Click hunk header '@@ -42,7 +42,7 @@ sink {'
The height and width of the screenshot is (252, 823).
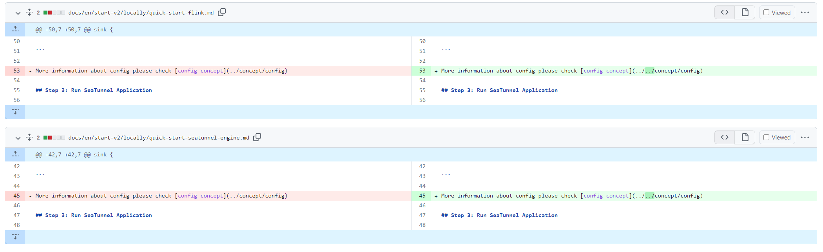74,154
